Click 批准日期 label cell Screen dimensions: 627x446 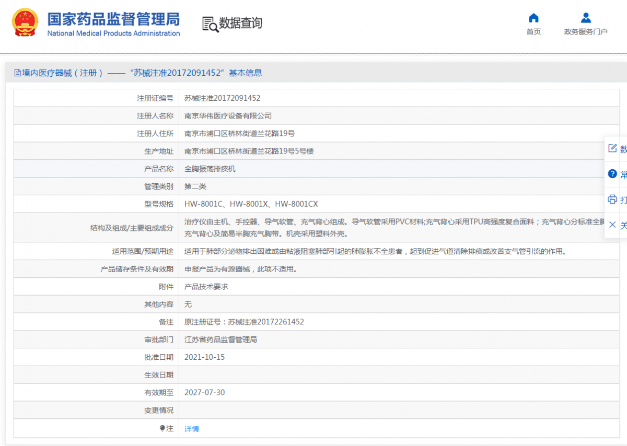pos(97,357)
